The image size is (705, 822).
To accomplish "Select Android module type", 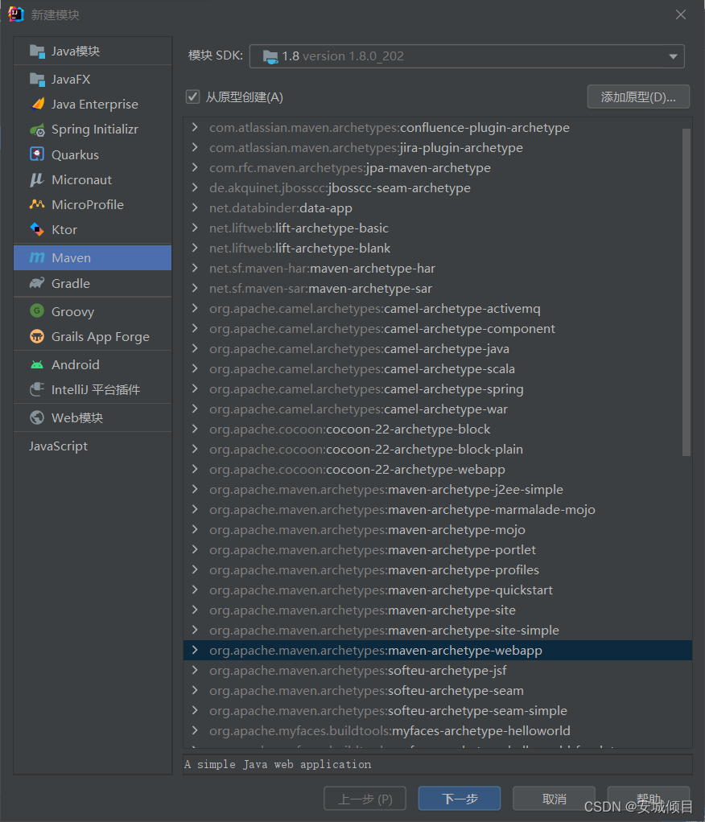I will [x=93, y=364].
